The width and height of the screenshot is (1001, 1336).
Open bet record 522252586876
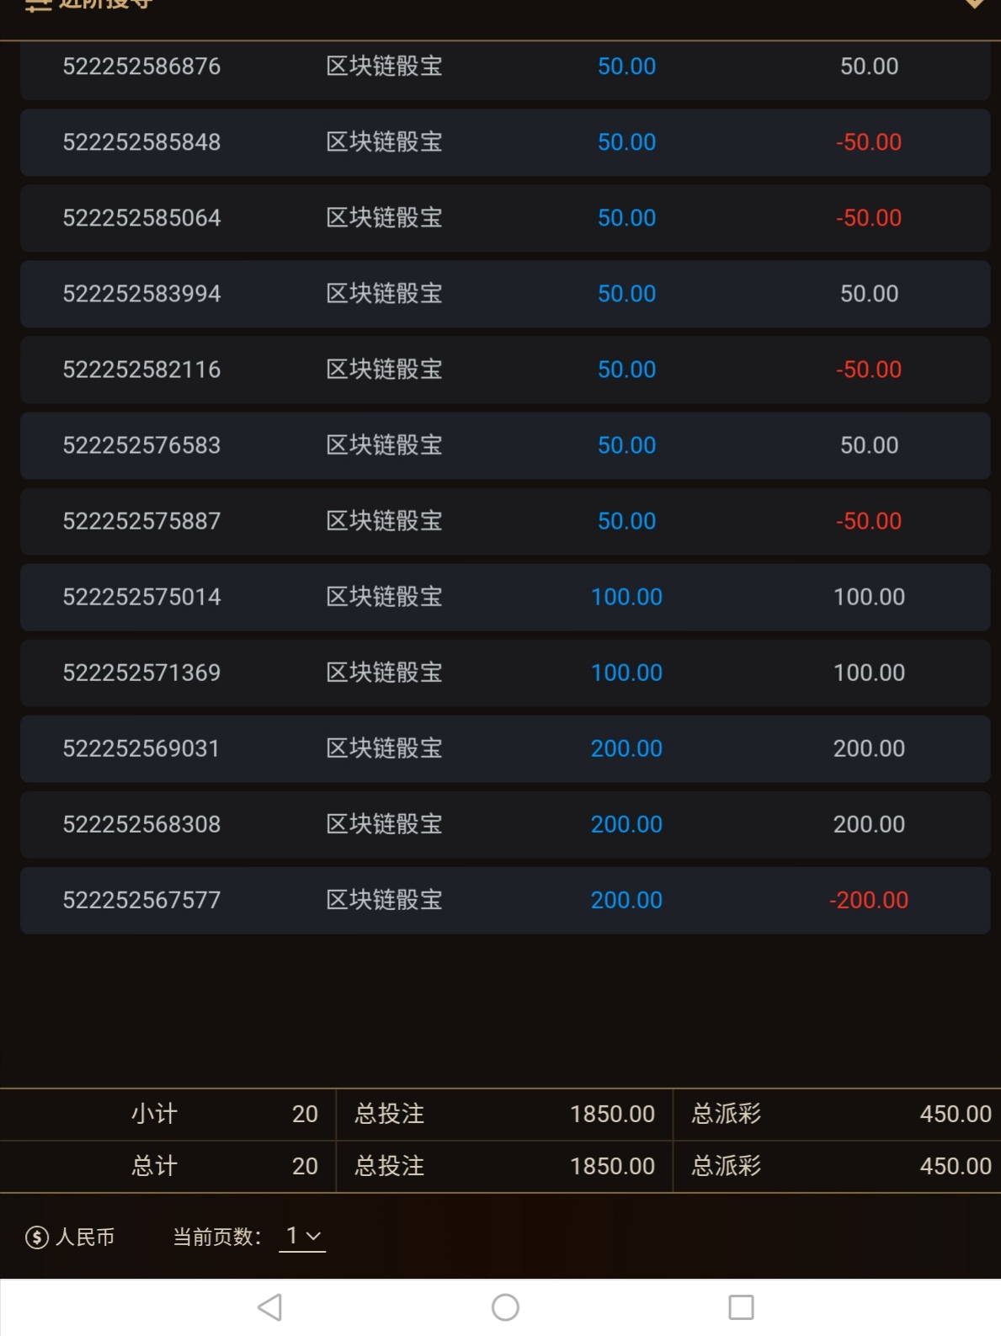click(x=141, y=67)
